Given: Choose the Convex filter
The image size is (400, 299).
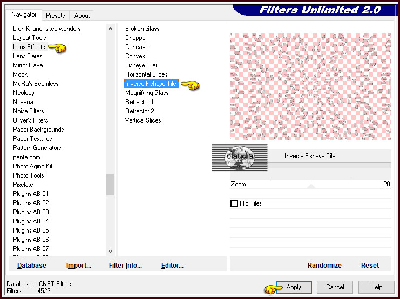Looking at the screenshot, I should (135, 56).
